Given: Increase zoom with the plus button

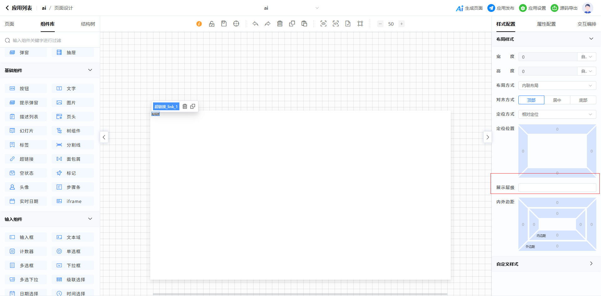Looking at the screenshot, I should [x=402, y=24].
